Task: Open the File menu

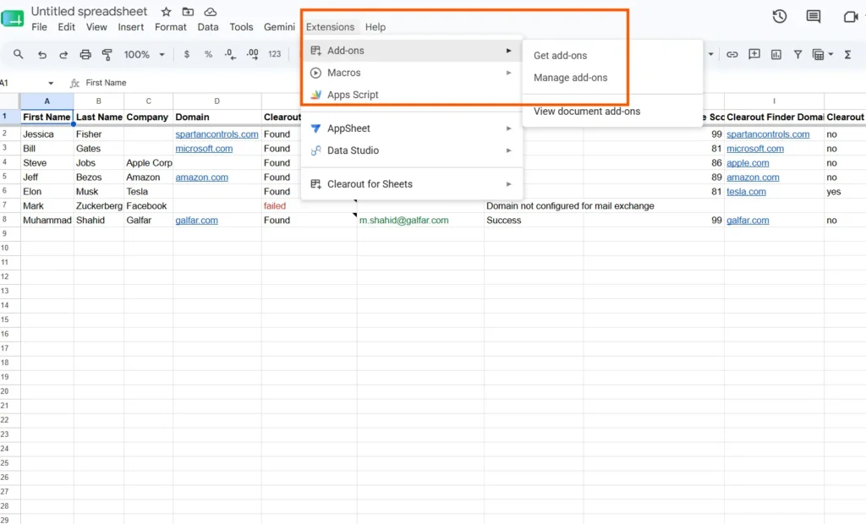Action: click(39, 27)
